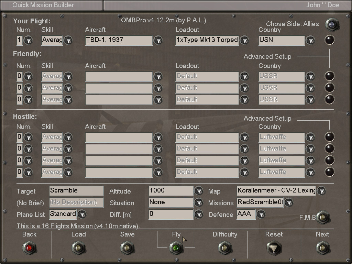The width and height of the screenshot is (352, 264).
Task: Open first Hostile row Country Luftwaffe dropdown
Action: pos(310,137)
